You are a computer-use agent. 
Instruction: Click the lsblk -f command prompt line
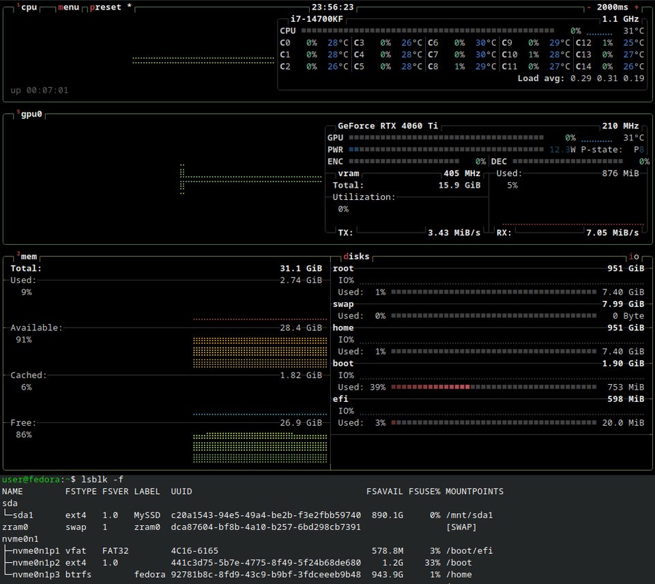63,479
